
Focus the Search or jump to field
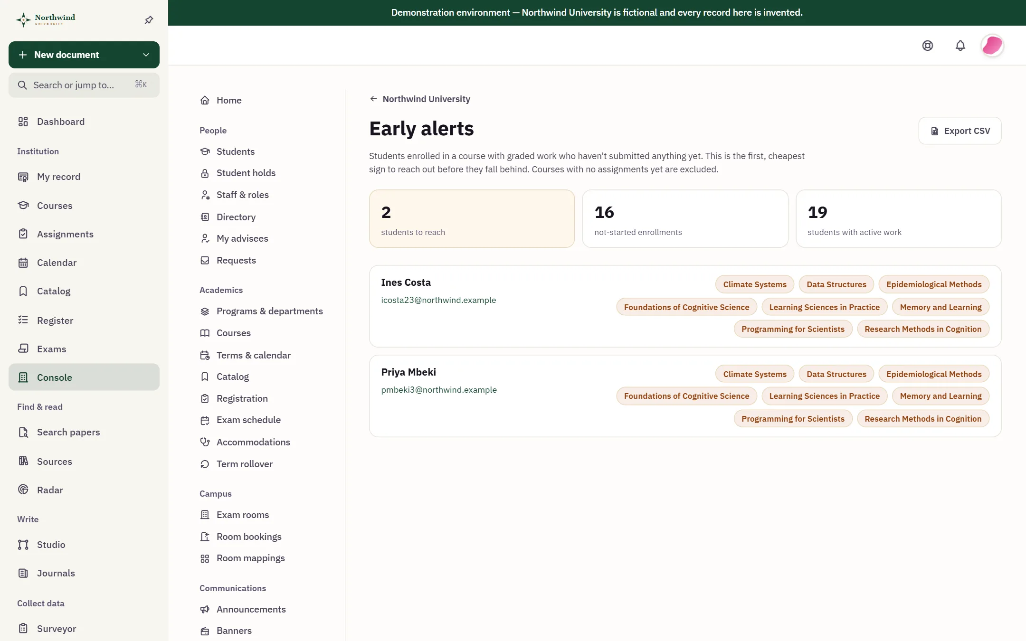click(x=84, y=85)
